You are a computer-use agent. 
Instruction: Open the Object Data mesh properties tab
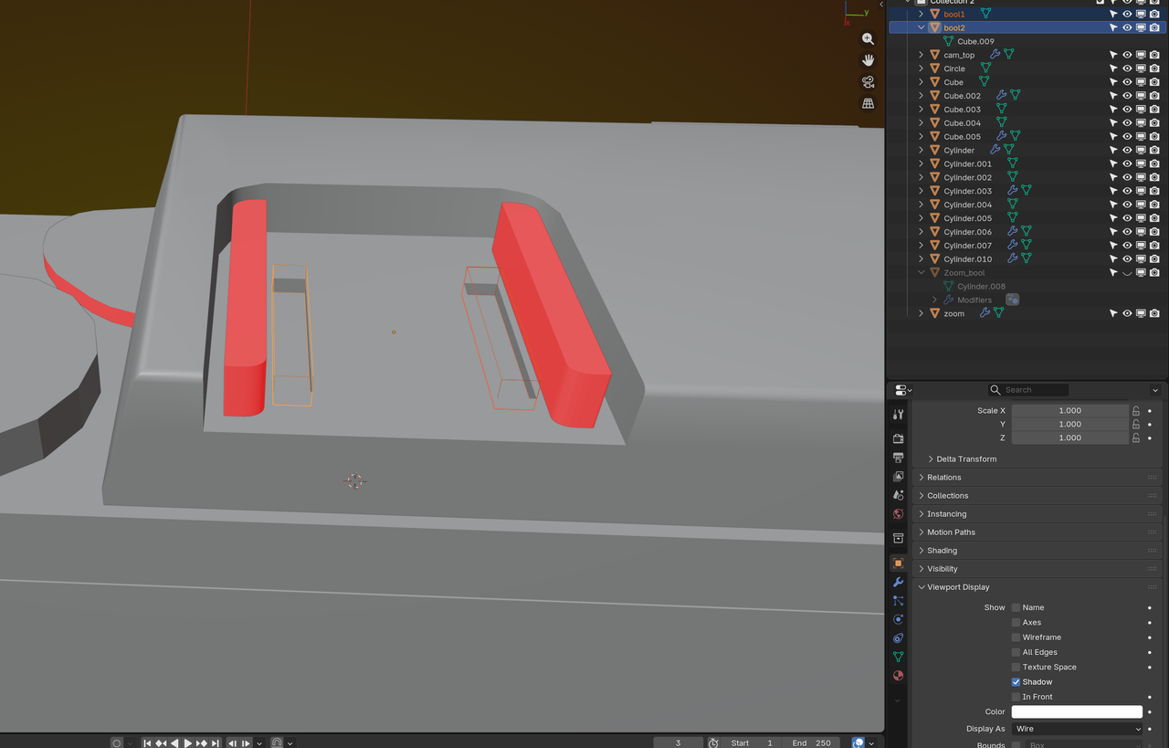pos(898,657)
